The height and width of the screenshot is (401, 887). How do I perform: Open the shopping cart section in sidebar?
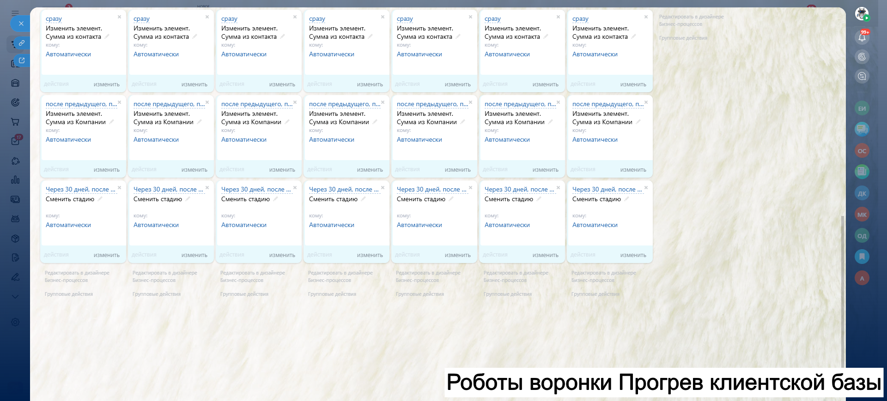coord(15,122)
